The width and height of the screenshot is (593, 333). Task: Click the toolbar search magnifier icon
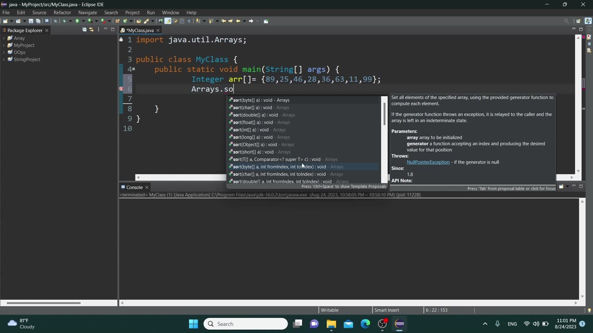pos(566,21)
